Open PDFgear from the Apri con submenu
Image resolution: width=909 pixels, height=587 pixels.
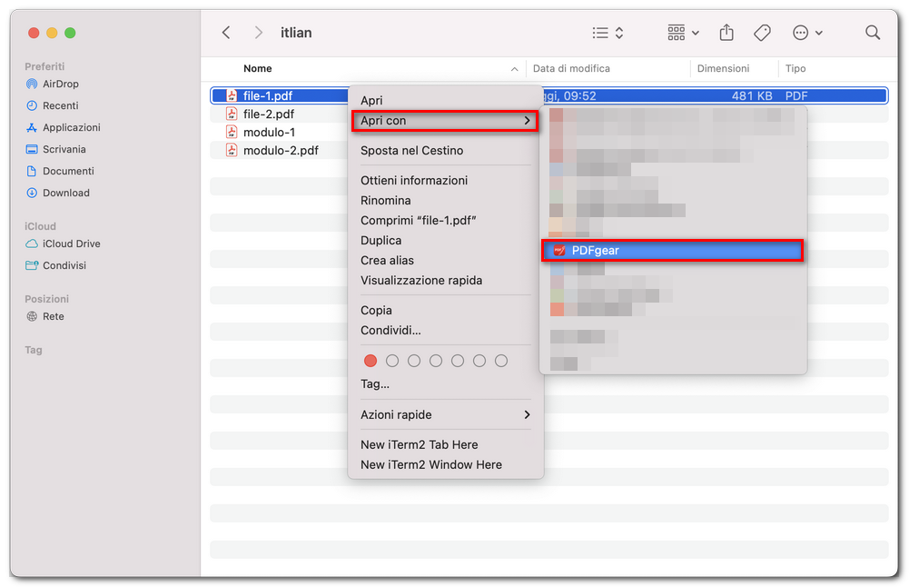tap(672, 250)
